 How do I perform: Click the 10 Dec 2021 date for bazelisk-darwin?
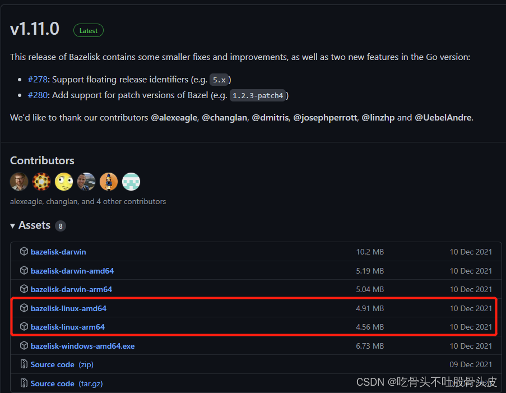[x=471, y=252]
